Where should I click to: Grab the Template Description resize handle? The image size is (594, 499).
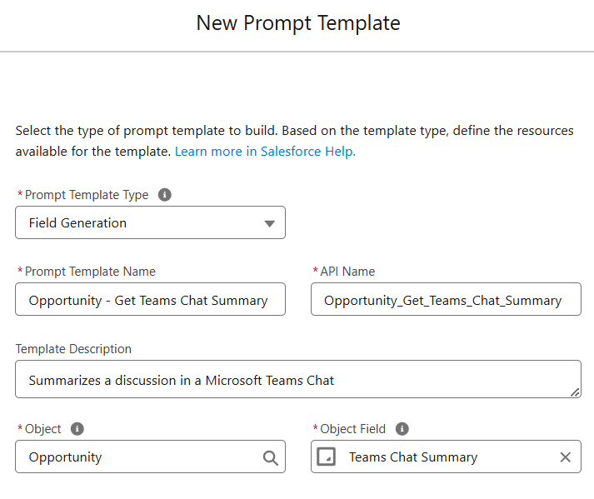click(575, 392)
